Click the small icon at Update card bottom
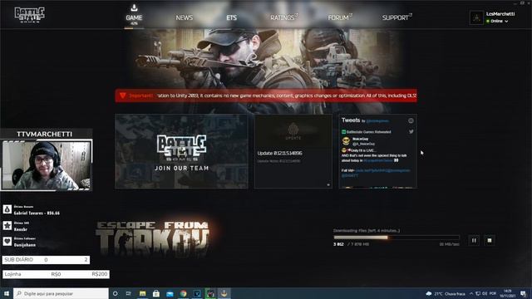The image size is (532, 299). tap(328, 184)
